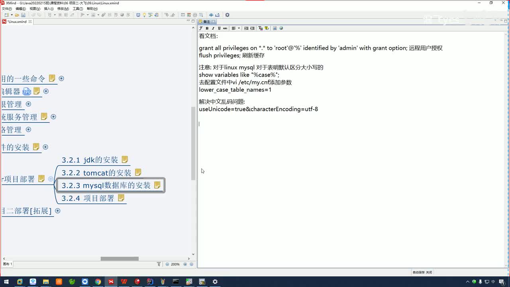Click the save disk icon in toolbar
Viewport: 510px width, 287px height.
(23, 15)
